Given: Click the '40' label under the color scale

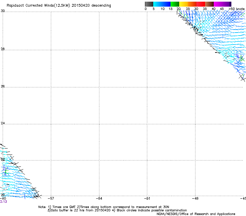Looking at the screenshot, I should pyautogui.click(x=213, y=9).
